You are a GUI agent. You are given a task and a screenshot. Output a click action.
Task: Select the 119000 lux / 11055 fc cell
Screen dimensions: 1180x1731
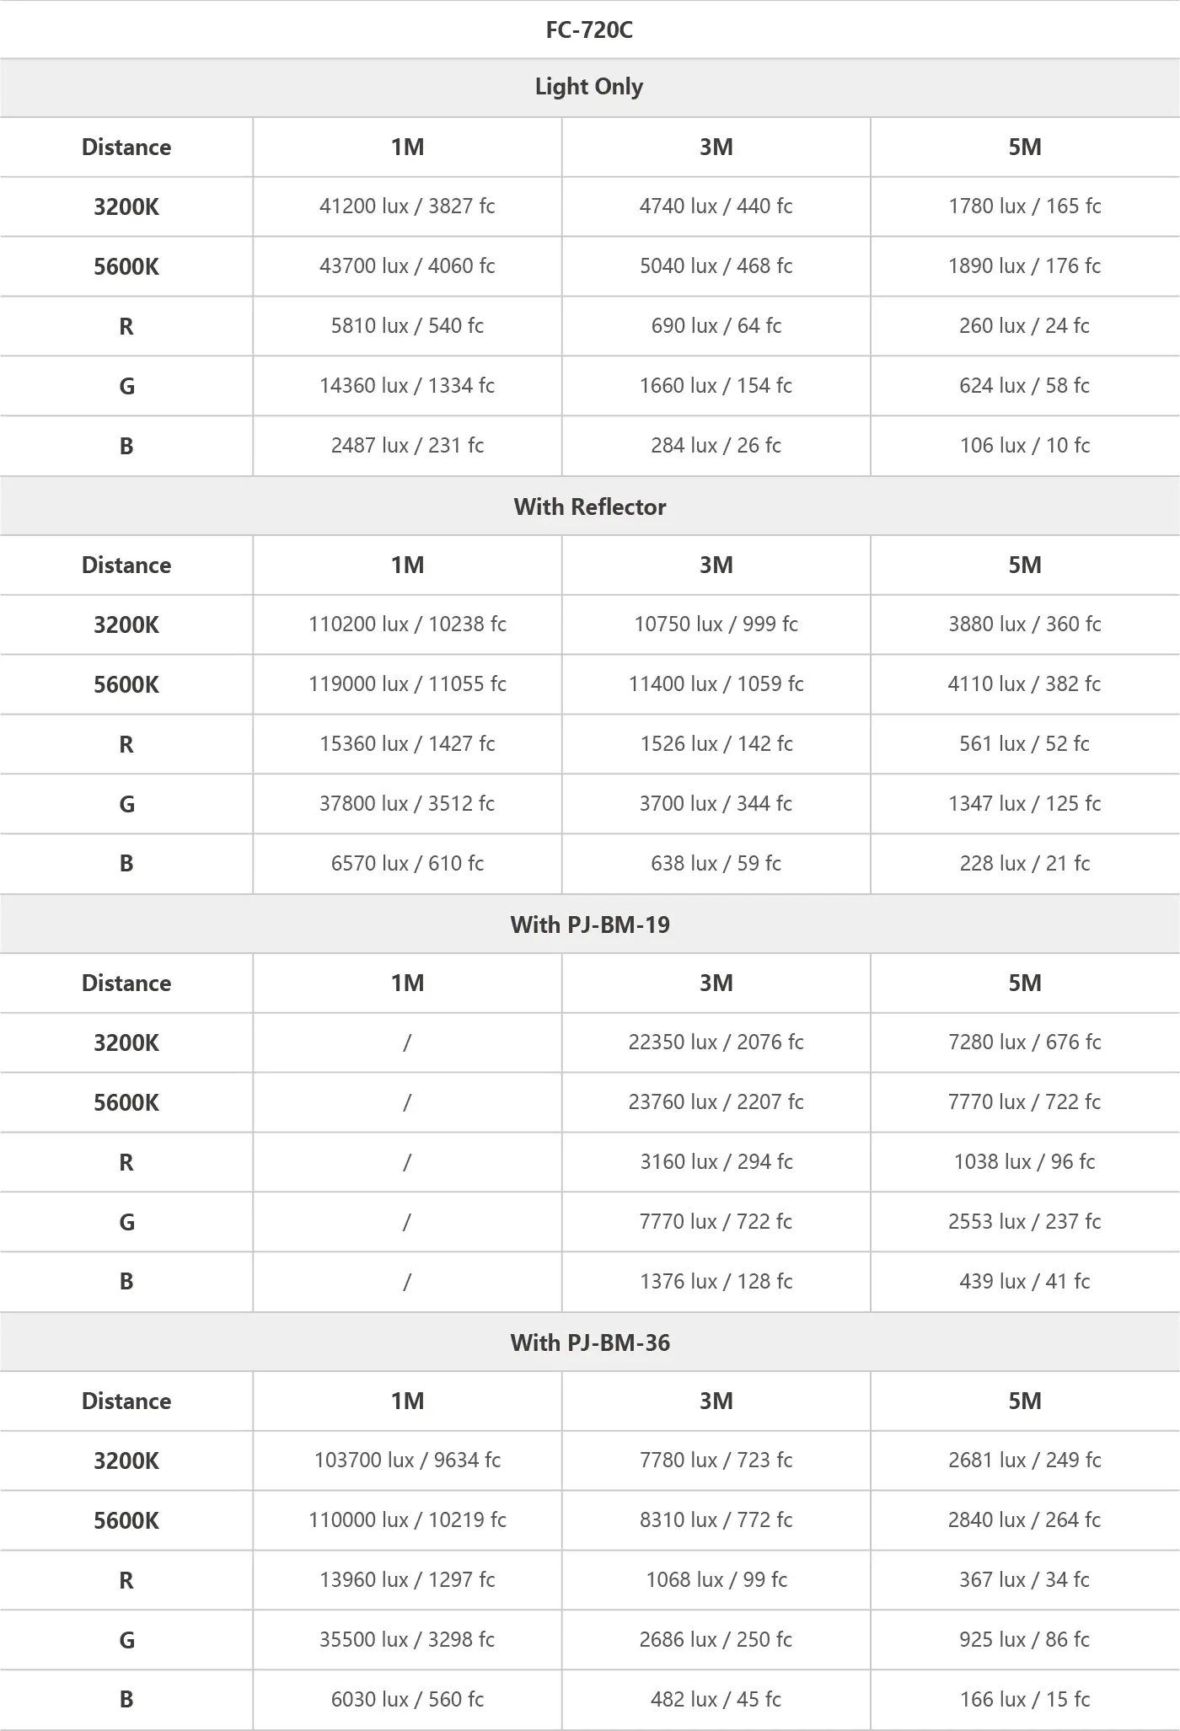pyautogui.click(x=407, y=684)
